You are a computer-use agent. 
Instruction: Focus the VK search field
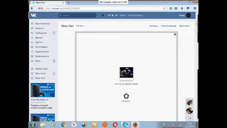coord(77,15)
